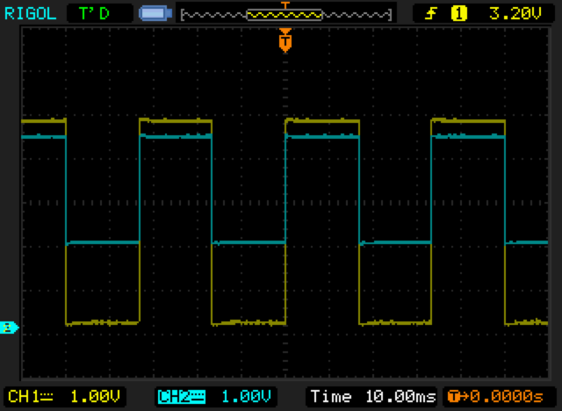Click the cyan channel 2 ground marker
Image resolution: width=562 pixels, height=411 pixels.
[10, 328]
